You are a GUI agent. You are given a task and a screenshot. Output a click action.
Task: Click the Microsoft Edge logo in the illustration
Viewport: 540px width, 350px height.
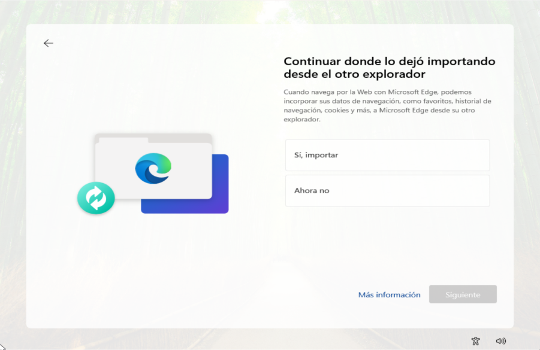tap(153, 168)
